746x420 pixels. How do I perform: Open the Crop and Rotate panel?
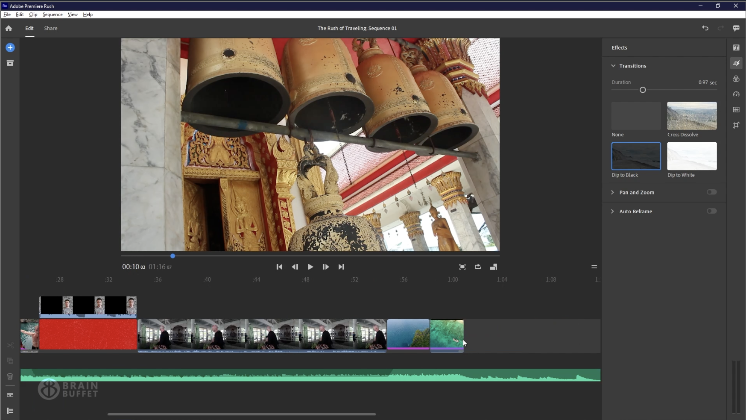pos(737,125)
